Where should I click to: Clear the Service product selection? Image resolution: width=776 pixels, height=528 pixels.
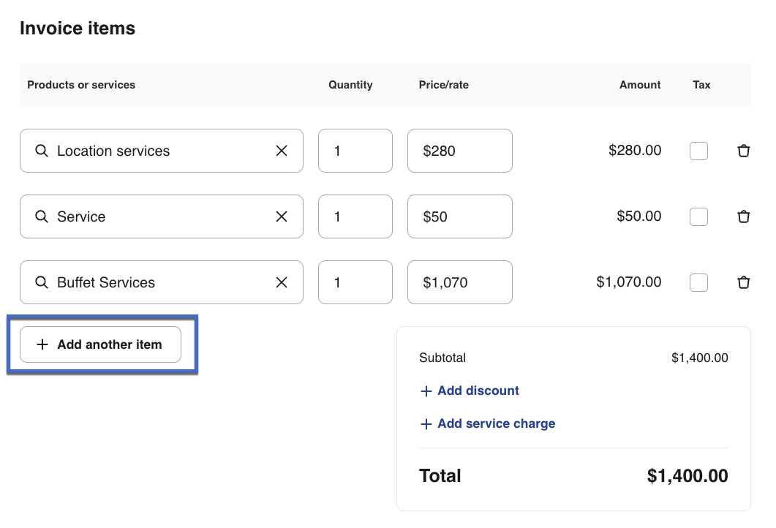(282, 217)
